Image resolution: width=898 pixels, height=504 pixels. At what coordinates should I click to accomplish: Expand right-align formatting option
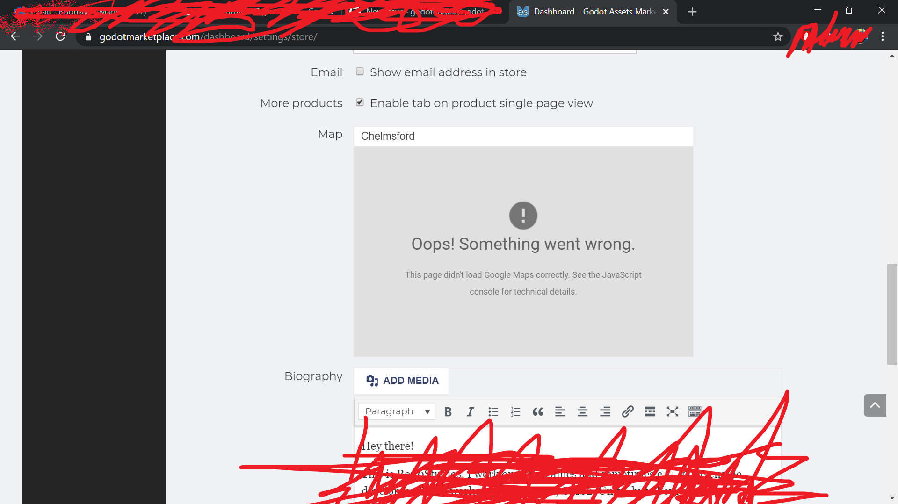[x=605, y=411]
